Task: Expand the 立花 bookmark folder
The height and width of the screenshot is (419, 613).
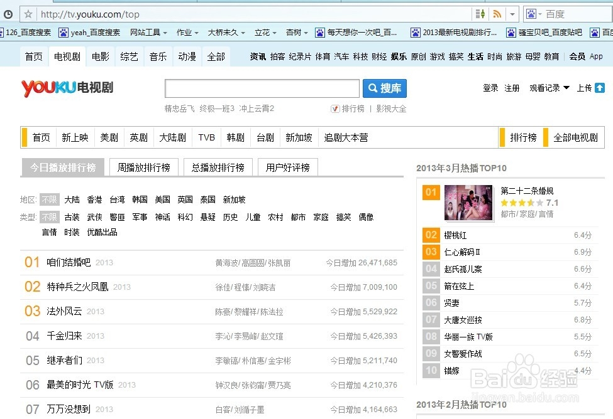Action: (265, 33)
